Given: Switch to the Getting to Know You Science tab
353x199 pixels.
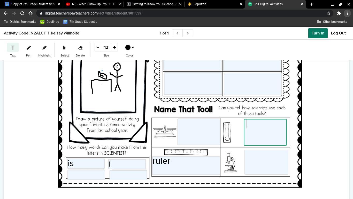Looking at the screenshot, I should (154, 4).
